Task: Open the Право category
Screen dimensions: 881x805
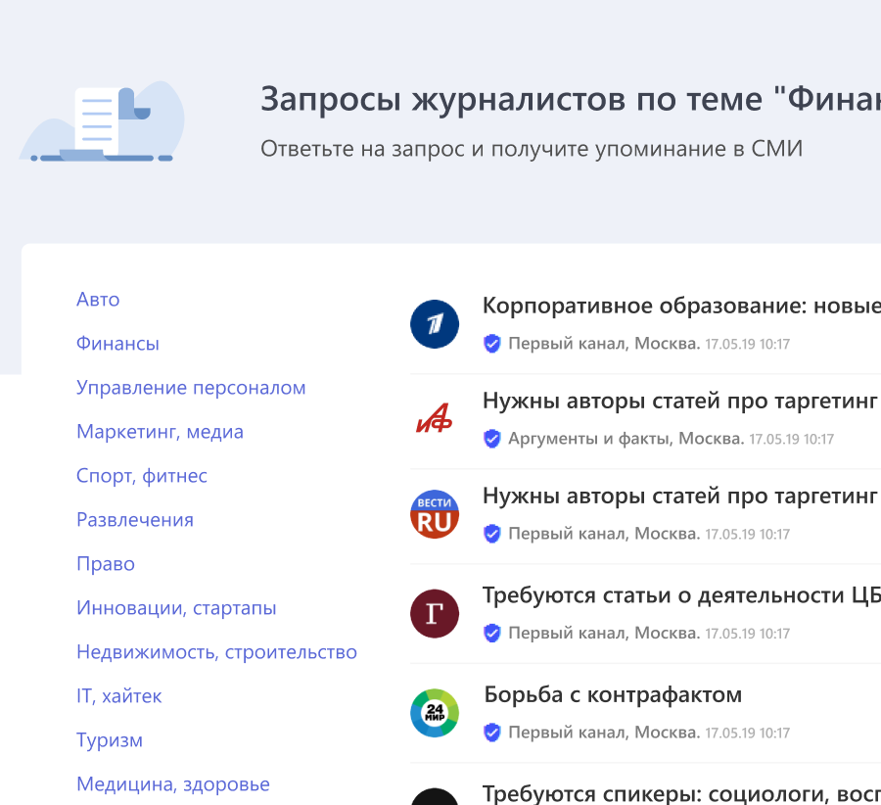Action: 106,564
